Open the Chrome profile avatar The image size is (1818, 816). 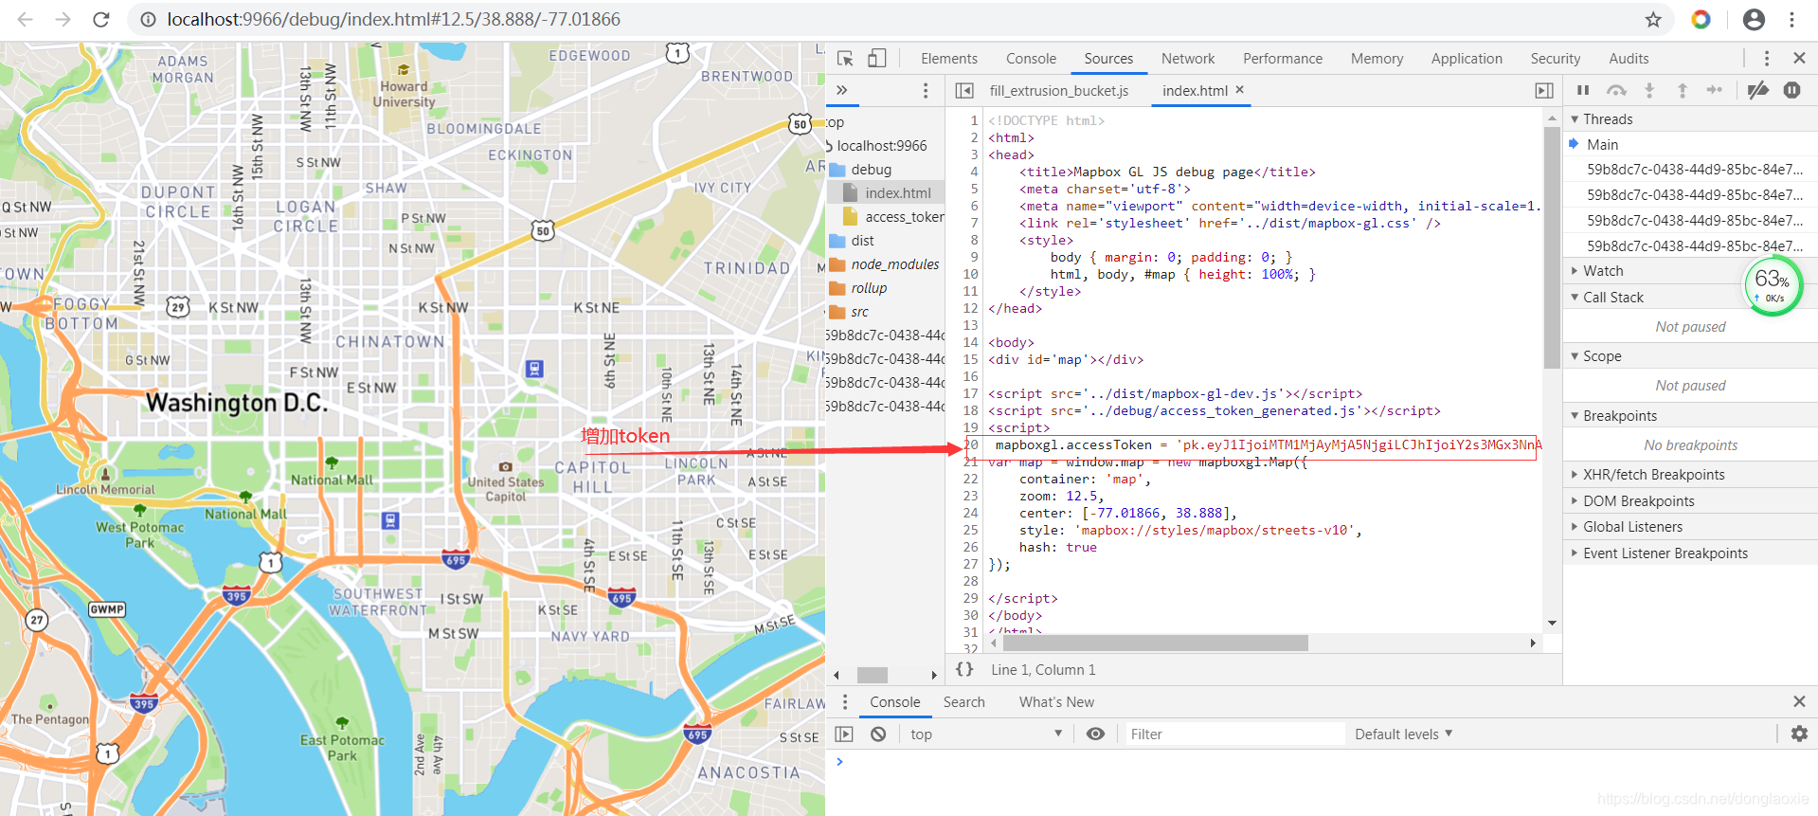pos(1754,19)
